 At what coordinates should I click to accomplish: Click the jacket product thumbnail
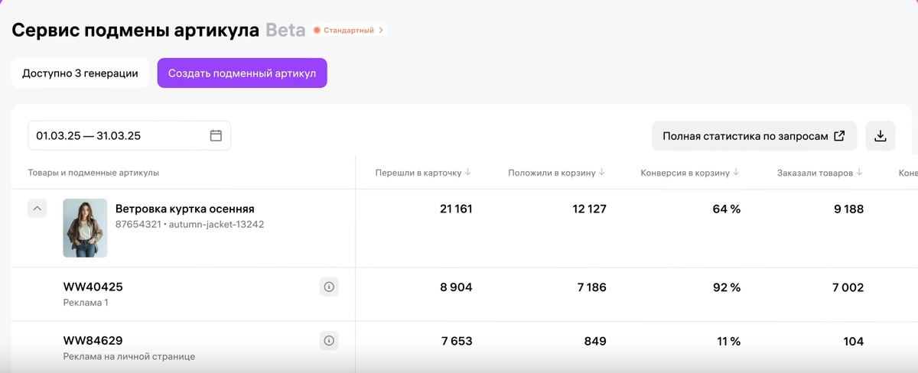85,228
